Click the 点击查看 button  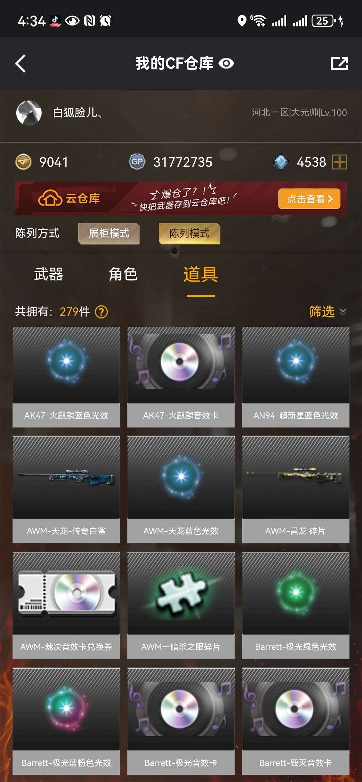309,199
